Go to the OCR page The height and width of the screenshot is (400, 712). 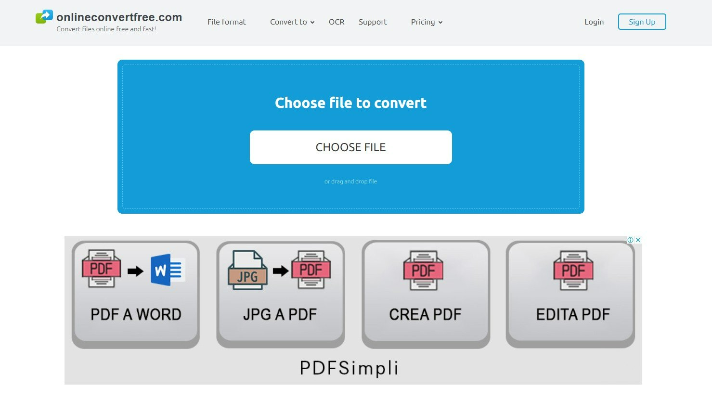tap(337, 22)
